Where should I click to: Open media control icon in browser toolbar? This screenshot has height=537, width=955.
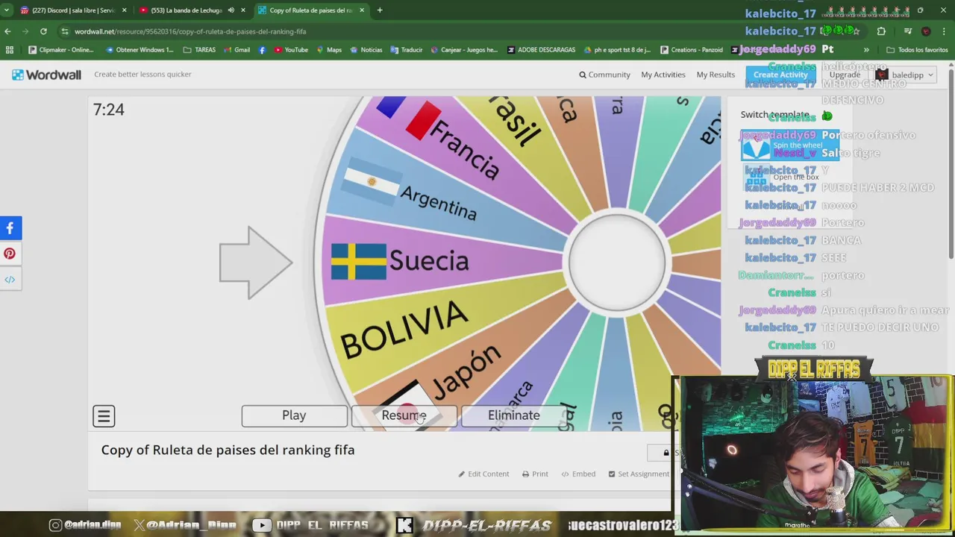pyautogui.click(x=907, y=31)
